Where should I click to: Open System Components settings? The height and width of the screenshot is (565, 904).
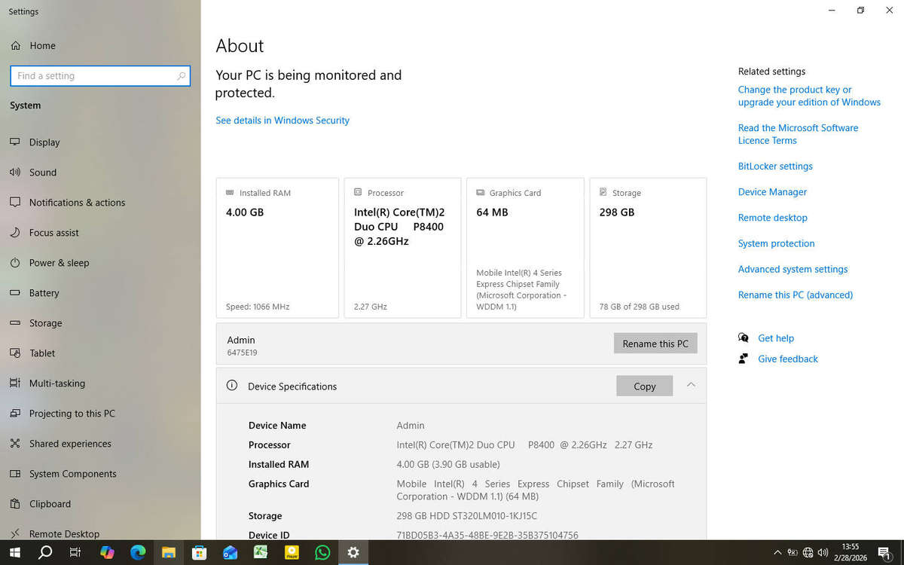[x=72, y=474]
